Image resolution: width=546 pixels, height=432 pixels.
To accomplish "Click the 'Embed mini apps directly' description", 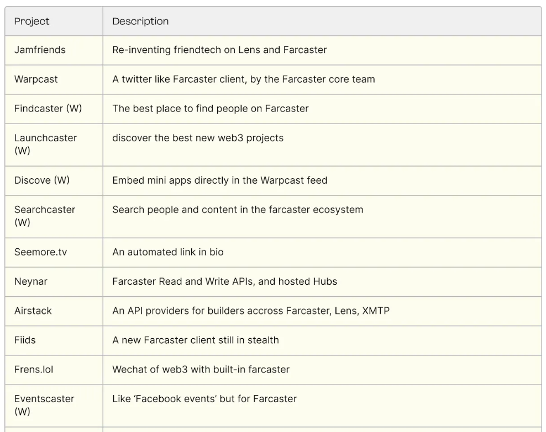I will pyautogui.click(x=219, y=180).
